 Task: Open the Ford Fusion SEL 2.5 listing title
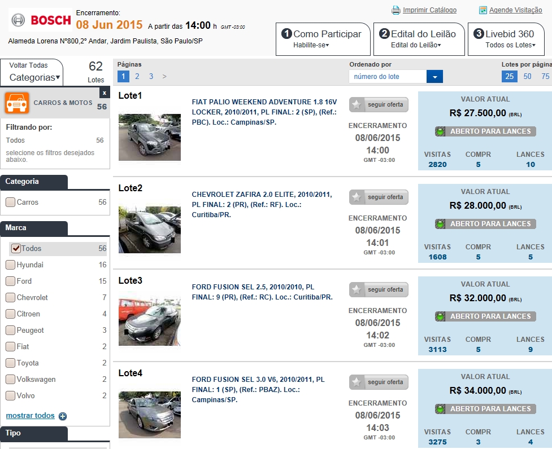[x=262, y=292]
